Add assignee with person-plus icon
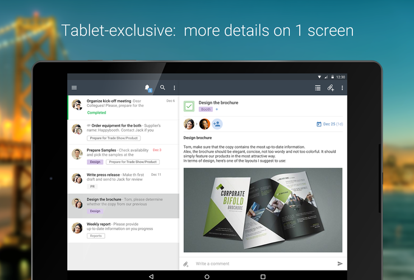414x280 pixels. pos(217,124)
